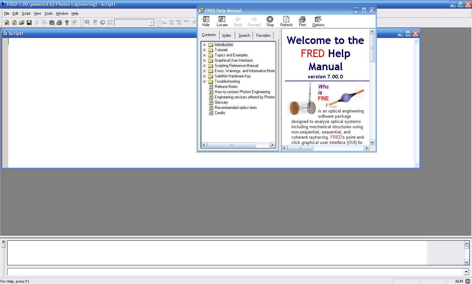This screenshot has width=472, height=284.
Task: Click the Save floppy disk icon
Action: (29, 23)
